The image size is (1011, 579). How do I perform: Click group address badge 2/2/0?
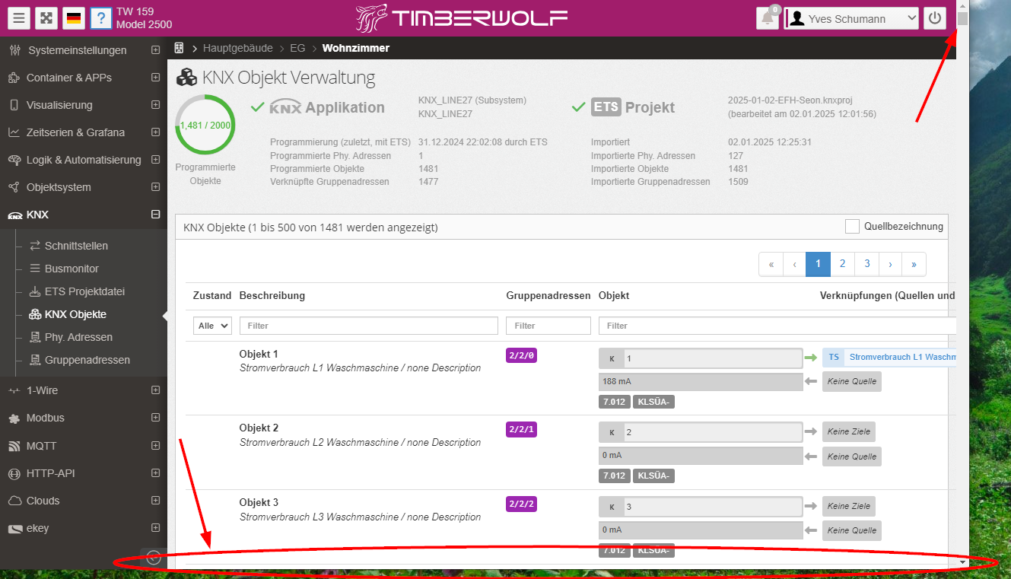pos(521,355)
